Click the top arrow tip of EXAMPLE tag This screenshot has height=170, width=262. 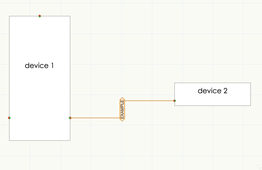coord(122,98)
